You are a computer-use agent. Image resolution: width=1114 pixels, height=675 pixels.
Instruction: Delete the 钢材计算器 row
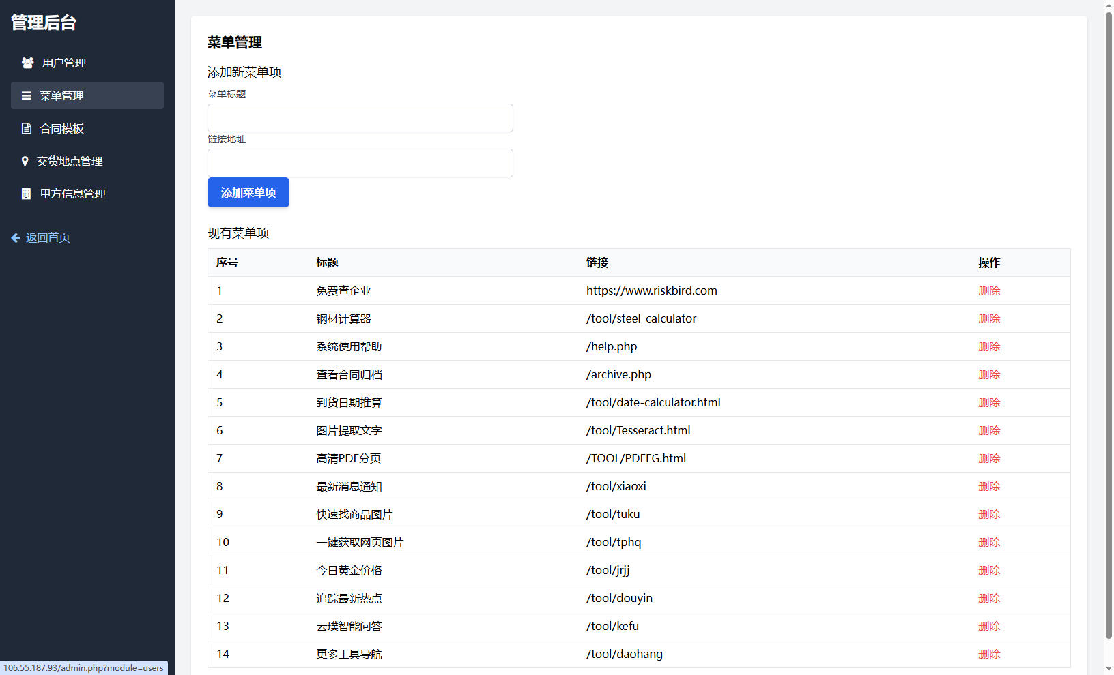989,318
